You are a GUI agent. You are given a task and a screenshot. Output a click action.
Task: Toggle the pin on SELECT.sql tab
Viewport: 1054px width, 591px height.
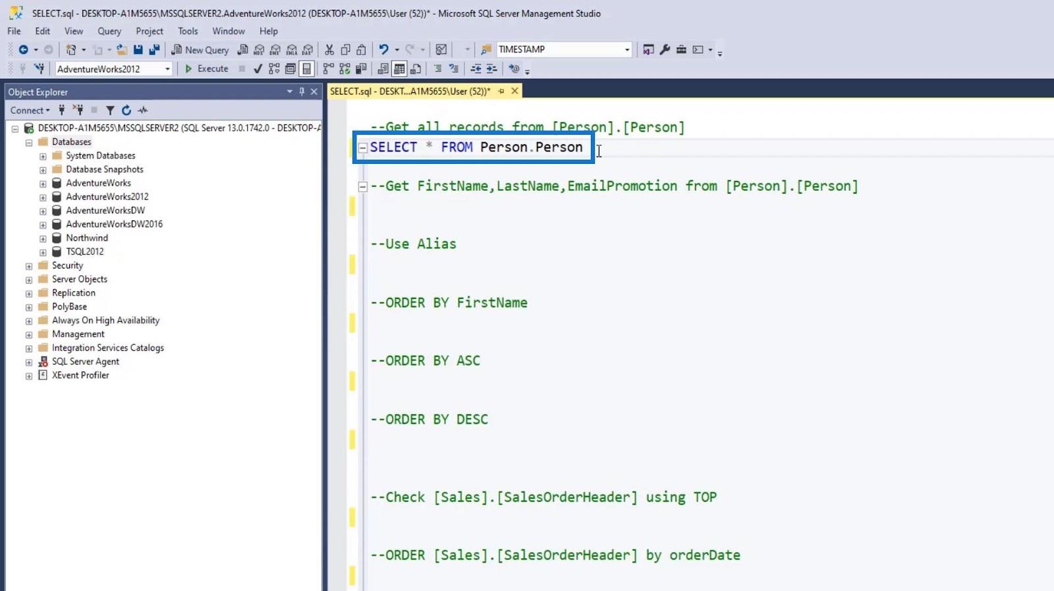tap(501, 91)
